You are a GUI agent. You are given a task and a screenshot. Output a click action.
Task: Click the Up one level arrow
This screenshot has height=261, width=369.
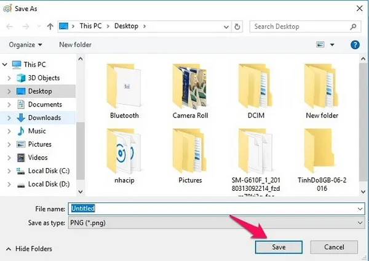(x=50, y=26)
